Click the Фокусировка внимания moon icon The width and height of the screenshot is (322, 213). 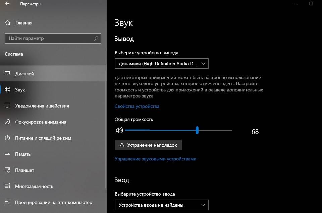point(7,122)
